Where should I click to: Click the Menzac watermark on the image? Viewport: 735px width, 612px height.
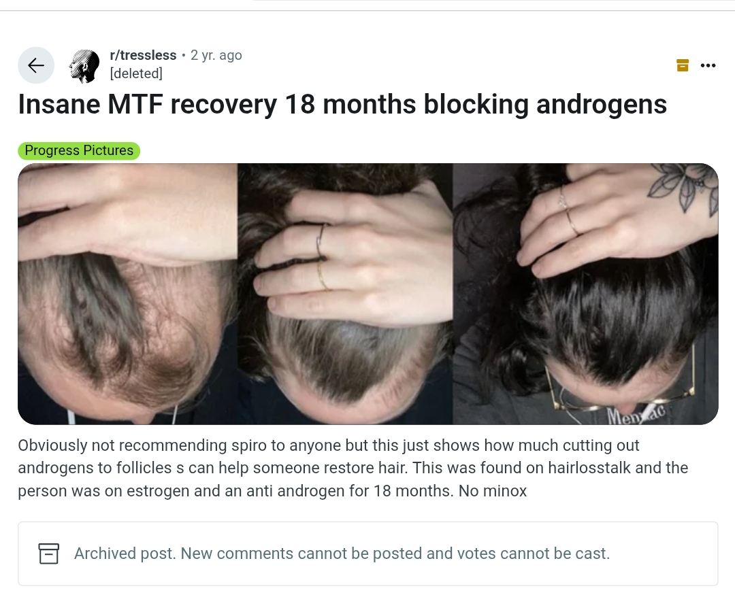(x=636, y=414)
